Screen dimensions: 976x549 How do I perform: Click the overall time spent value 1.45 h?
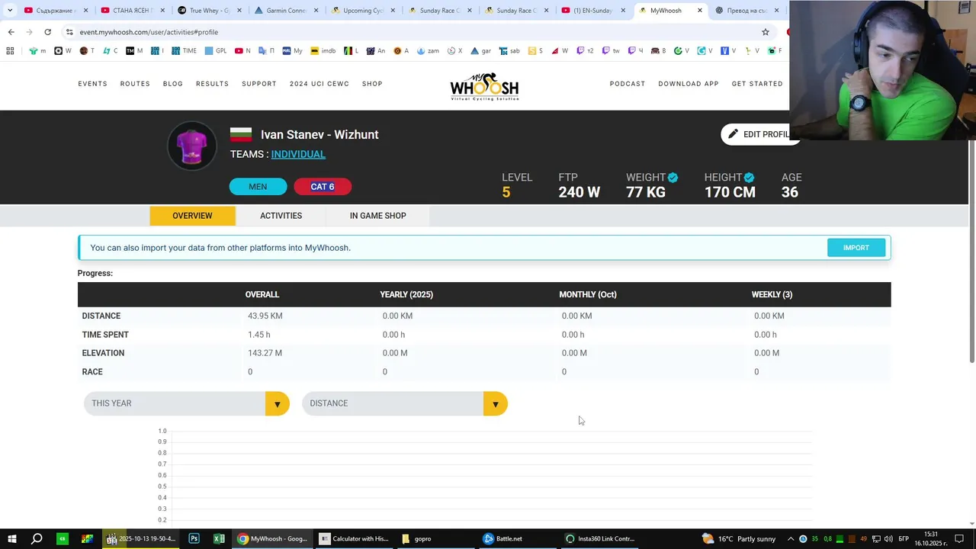258,335
